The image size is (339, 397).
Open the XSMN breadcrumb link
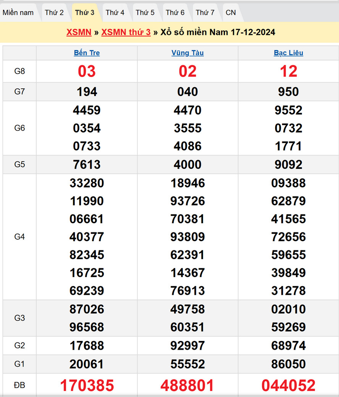pos(79,32)
